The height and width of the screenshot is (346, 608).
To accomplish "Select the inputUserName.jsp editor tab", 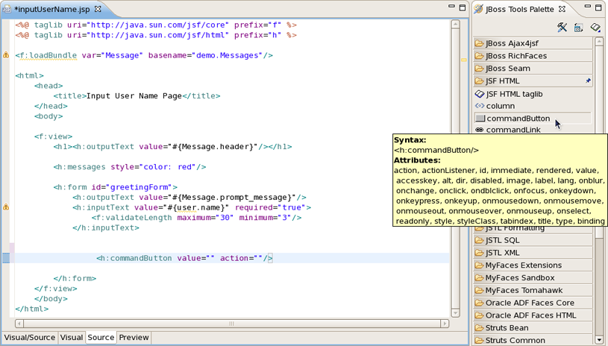I will pyautogui.click(x=51, y=9).
